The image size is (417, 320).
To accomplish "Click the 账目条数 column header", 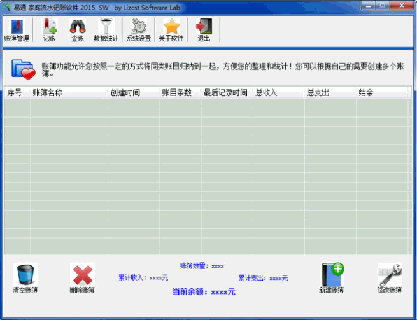I will click(180, 92).
